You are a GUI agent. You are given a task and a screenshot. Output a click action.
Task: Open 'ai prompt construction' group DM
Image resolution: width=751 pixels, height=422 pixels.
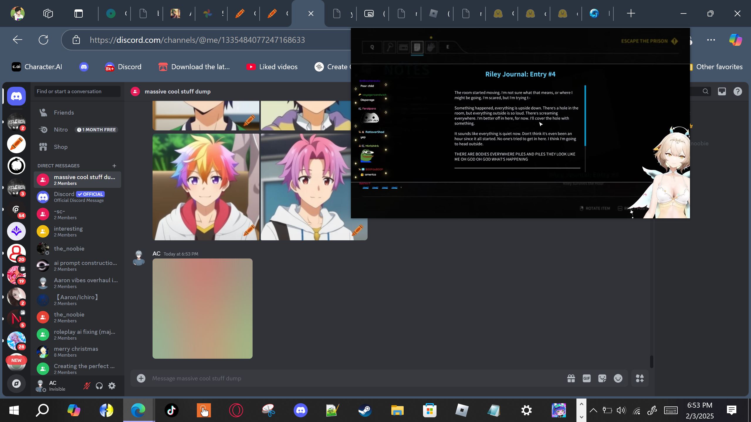point(77,266)
